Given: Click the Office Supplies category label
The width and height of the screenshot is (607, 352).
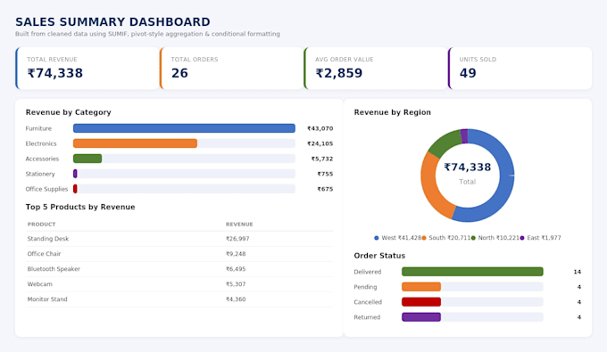Looking at the screenshot, I should (46, 189).
